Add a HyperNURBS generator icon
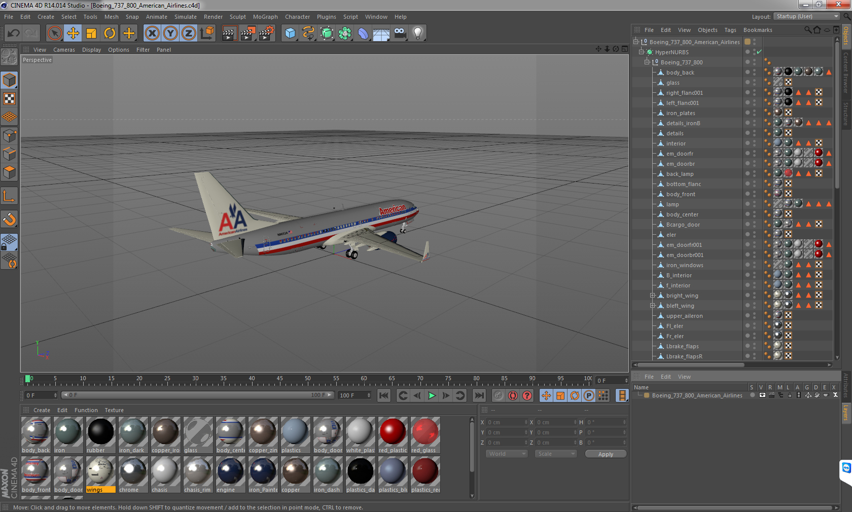This screenshot has height=512, width=852. tap(327, 33)
